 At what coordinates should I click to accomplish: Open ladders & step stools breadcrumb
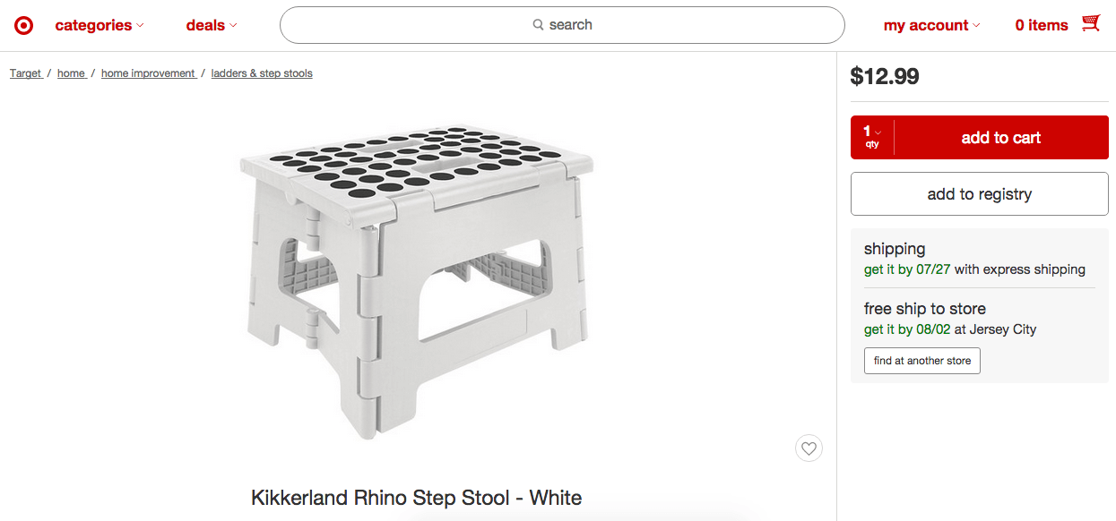[x=262, y=73]
